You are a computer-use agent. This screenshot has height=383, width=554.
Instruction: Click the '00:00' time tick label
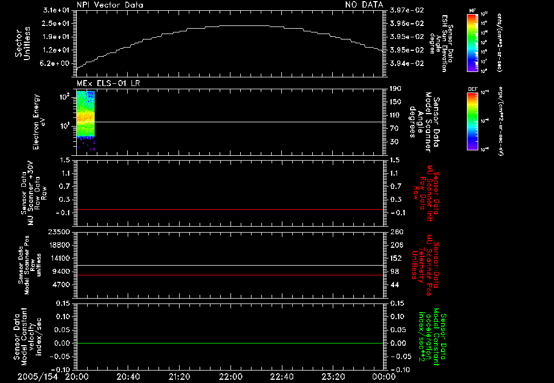tap(384, 377)
